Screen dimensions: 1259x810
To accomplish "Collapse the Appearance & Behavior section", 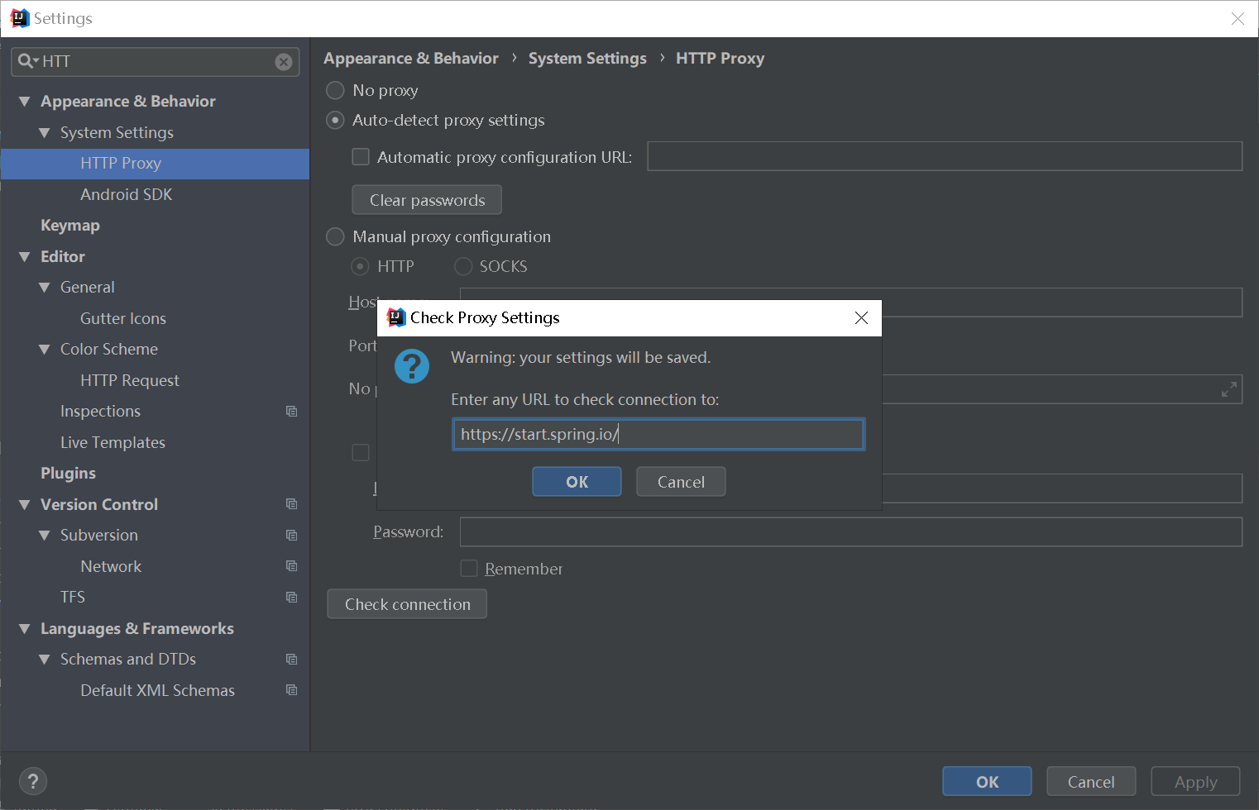I will pos(24,101).
